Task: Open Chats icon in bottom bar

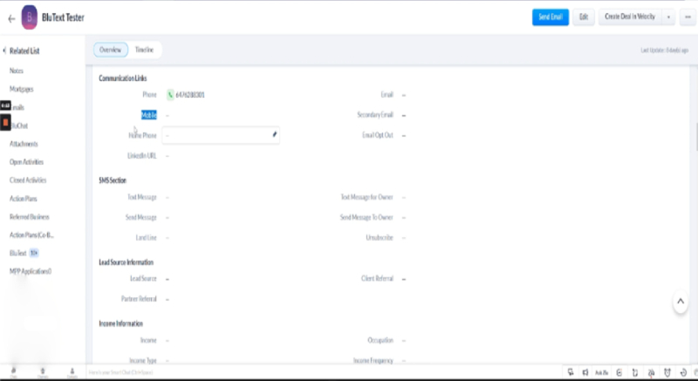Action: [x=13, y=372]
